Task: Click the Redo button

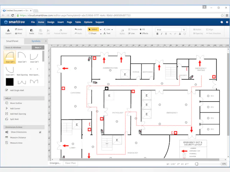Action: [78, 34]
